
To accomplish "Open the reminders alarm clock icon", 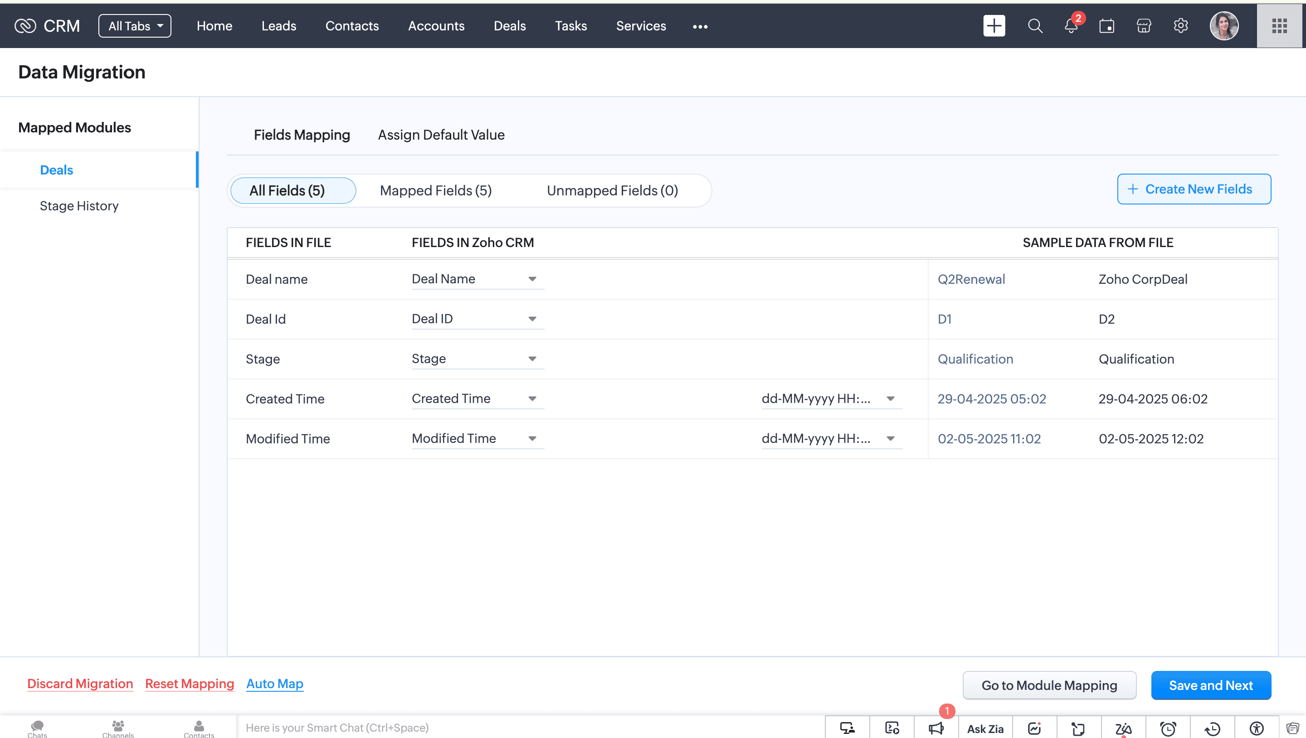I will (1168, 728).
